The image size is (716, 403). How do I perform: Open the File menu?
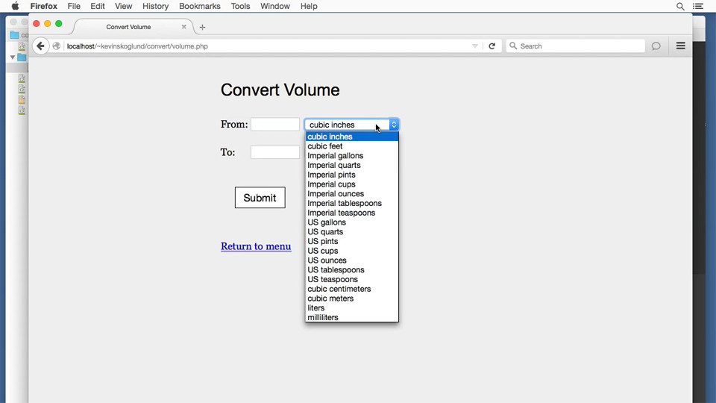(74, 7)
